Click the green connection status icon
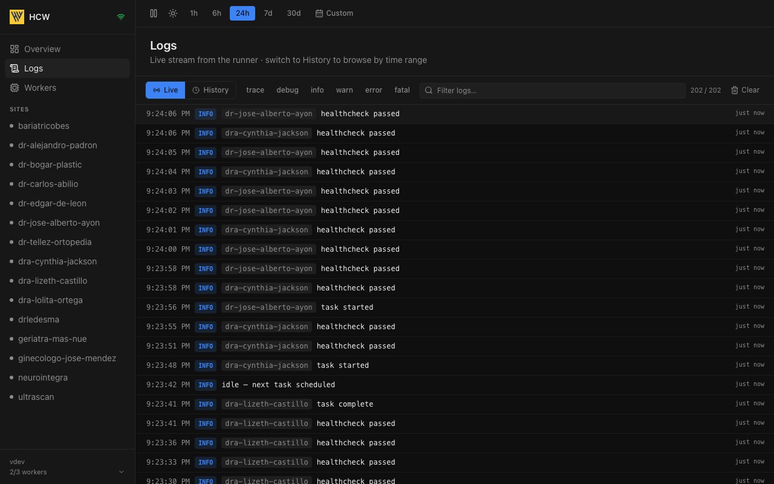The image size is (774, 484). (x=121, y=17)
